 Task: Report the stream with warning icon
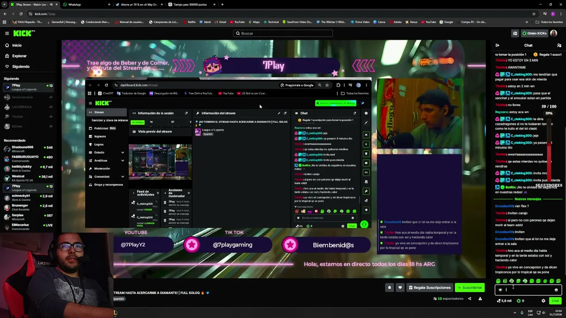480,299
